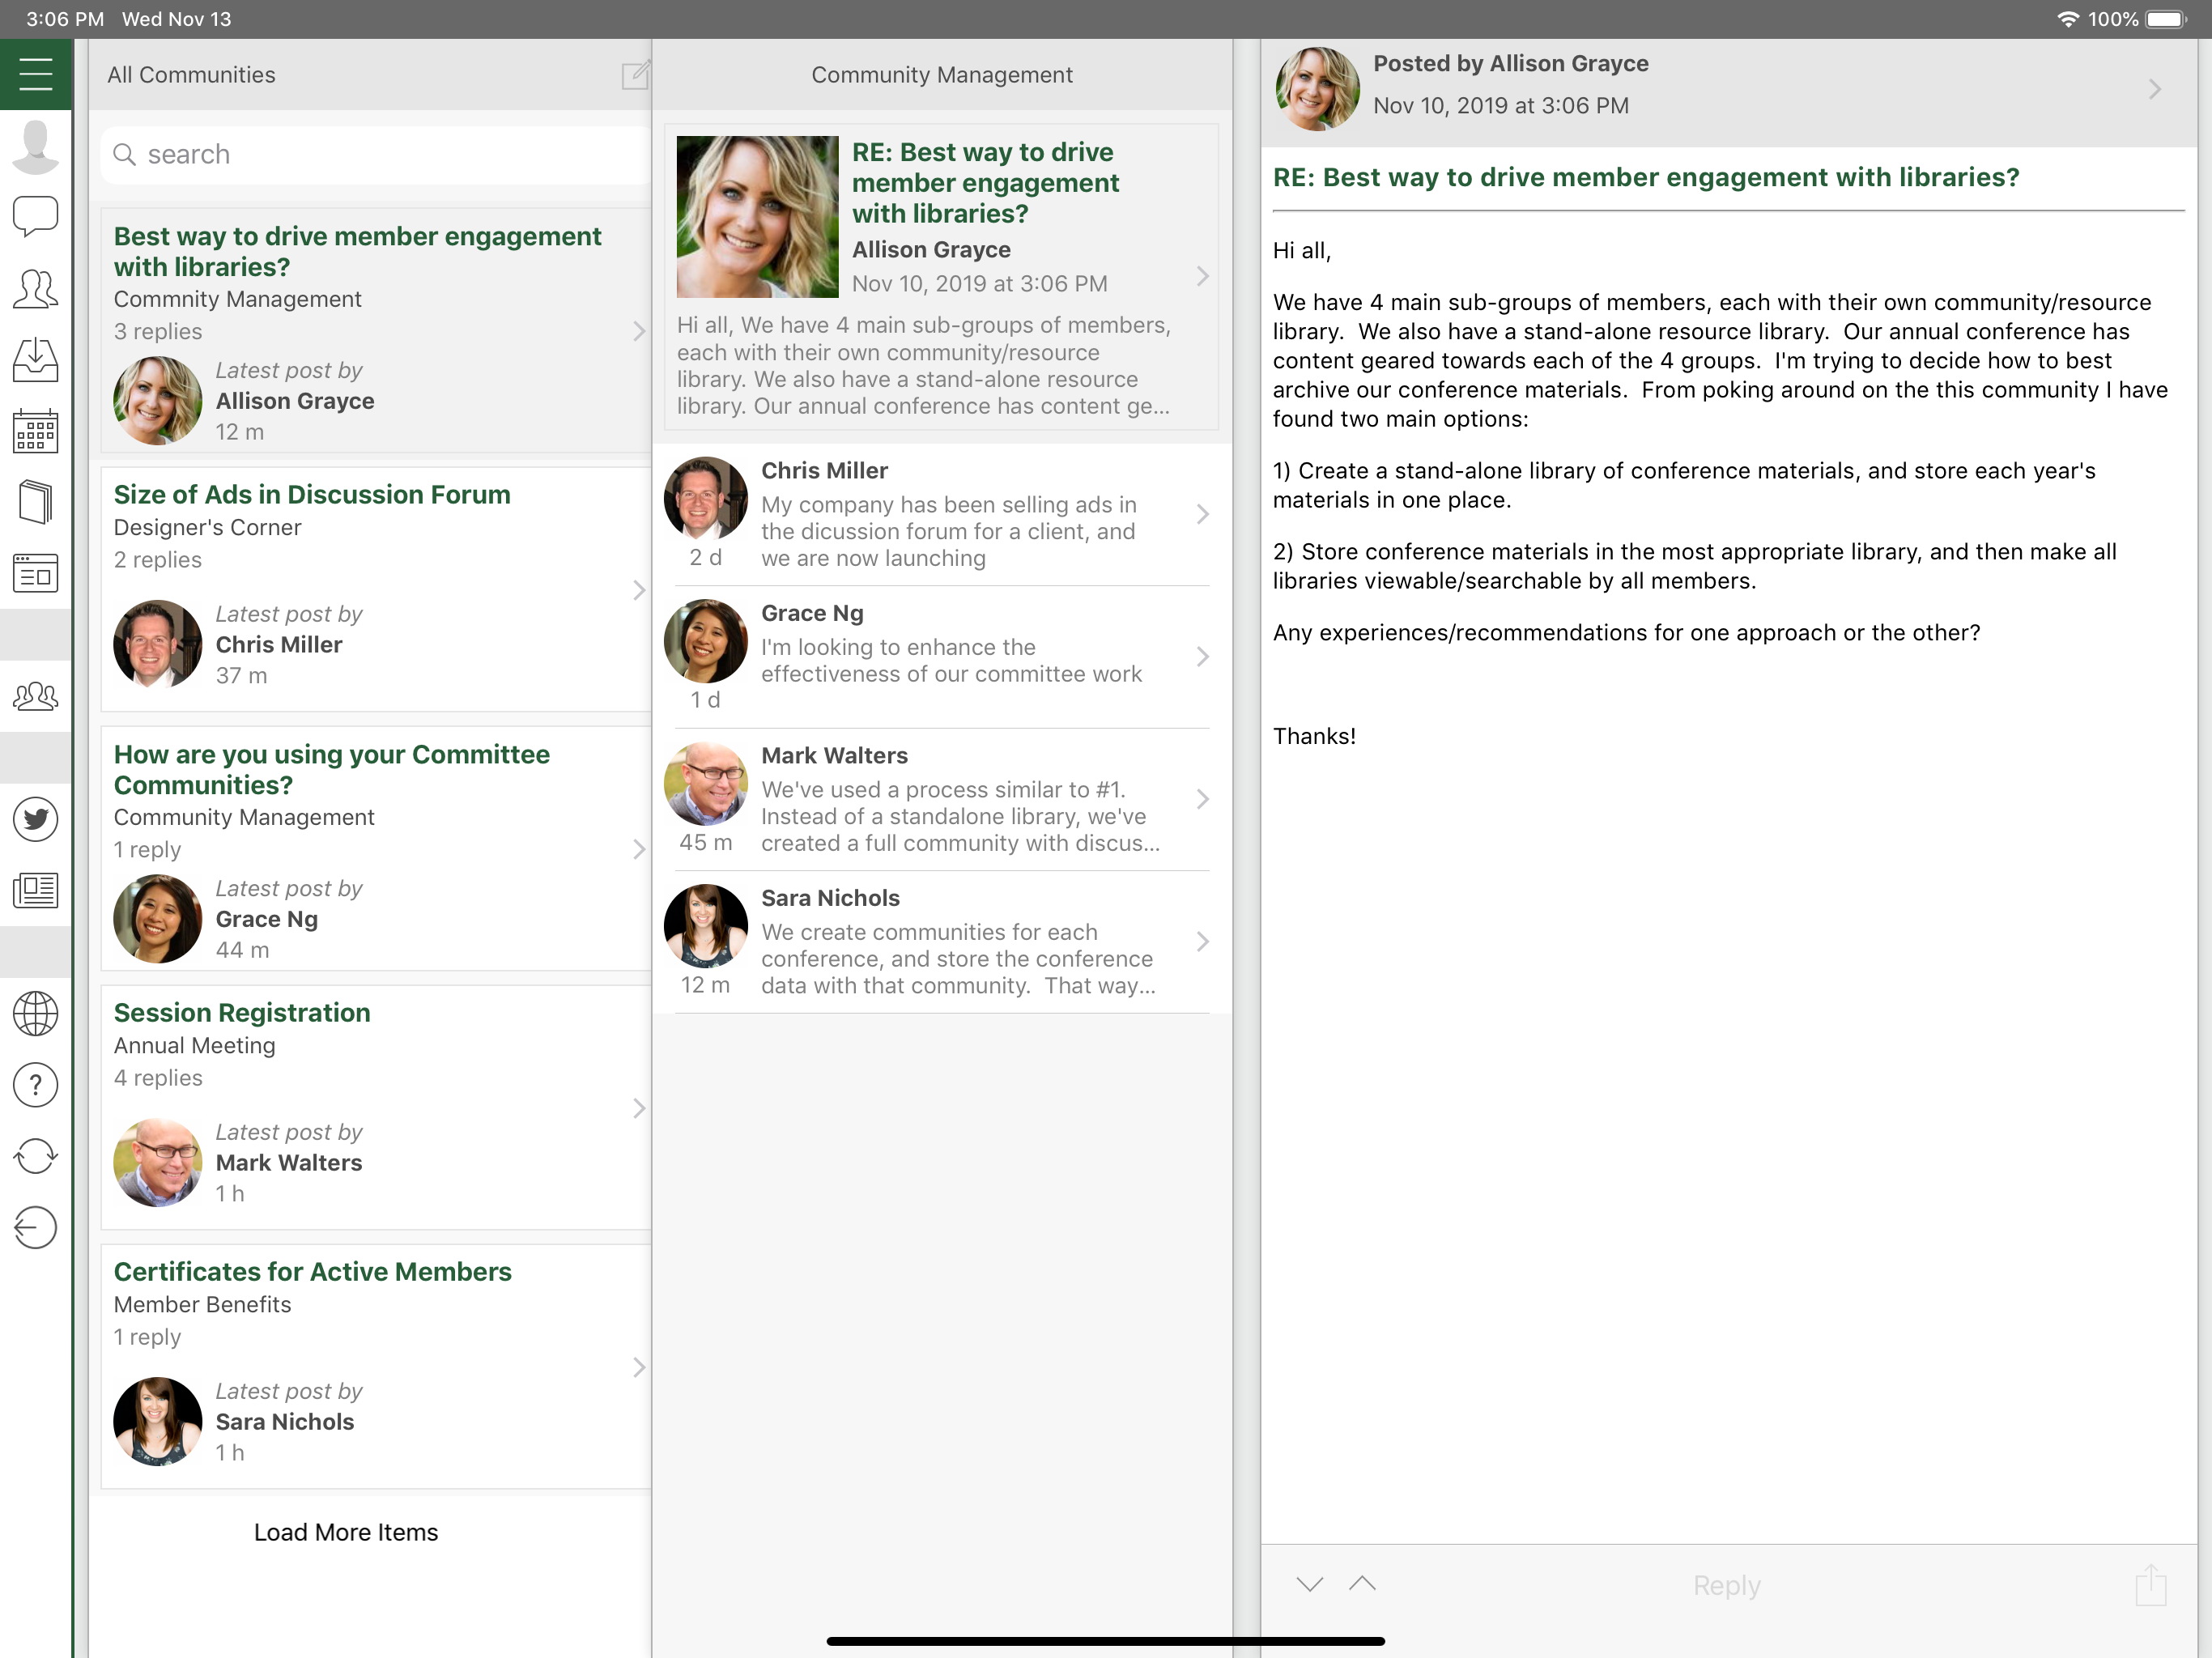Image resolution: width=2212 pixels, height=1658 pixels.
Task: Open Size of Ads in Discussion Forum thread
Action: tap(376, 590)
